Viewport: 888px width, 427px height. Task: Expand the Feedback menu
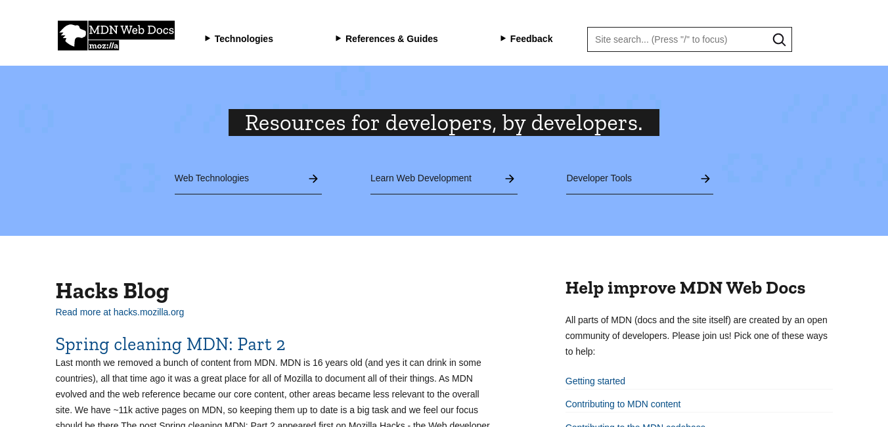point(527,39)
